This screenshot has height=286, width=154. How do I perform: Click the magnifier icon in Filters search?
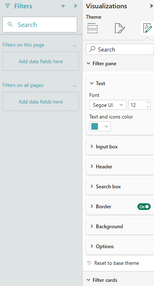coord(10,25)
